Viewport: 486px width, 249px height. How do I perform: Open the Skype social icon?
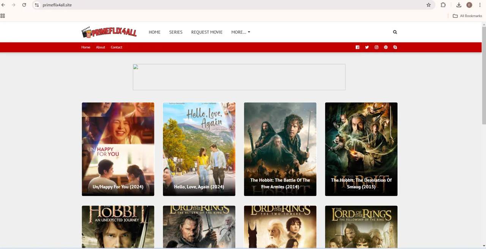(395, 47)
